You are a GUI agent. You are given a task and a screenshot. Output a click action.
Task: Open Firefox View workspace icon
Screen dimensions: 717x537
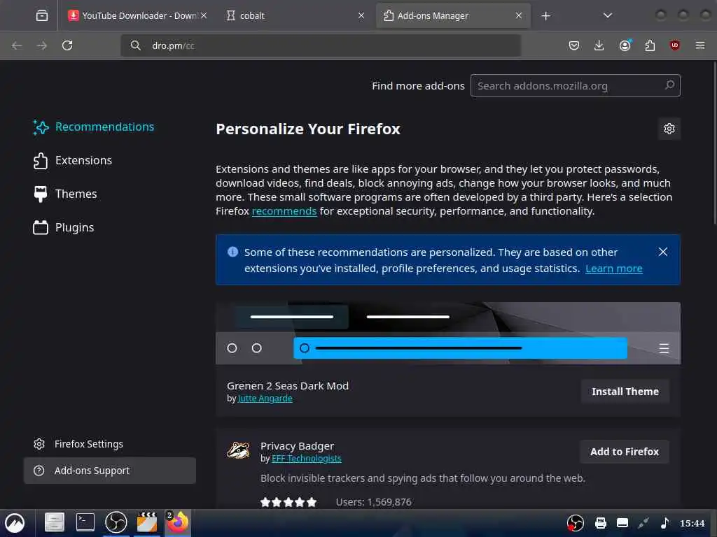pyautogui.click(x=41, y=15)
